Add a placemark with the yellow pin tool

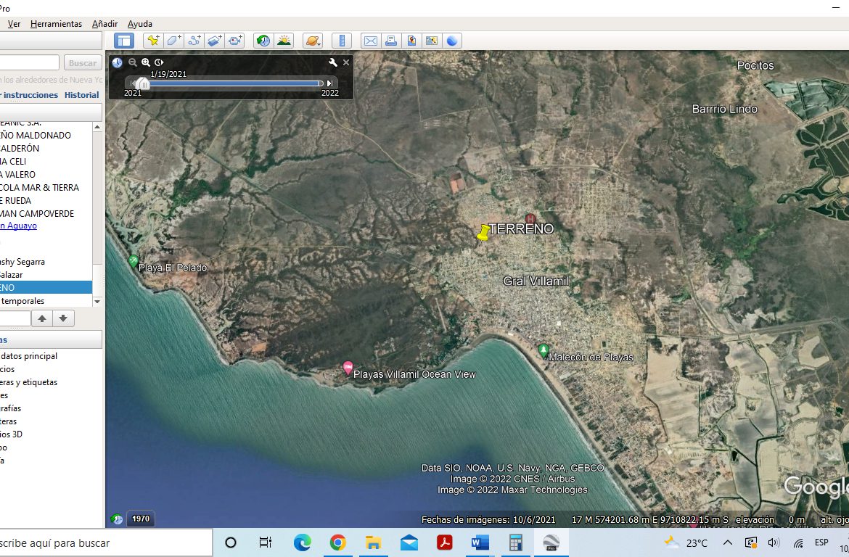(153, 41)
